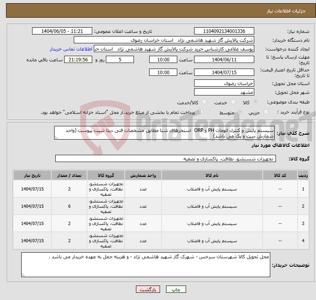Click the ردیف column header

[x=303, y=175]
